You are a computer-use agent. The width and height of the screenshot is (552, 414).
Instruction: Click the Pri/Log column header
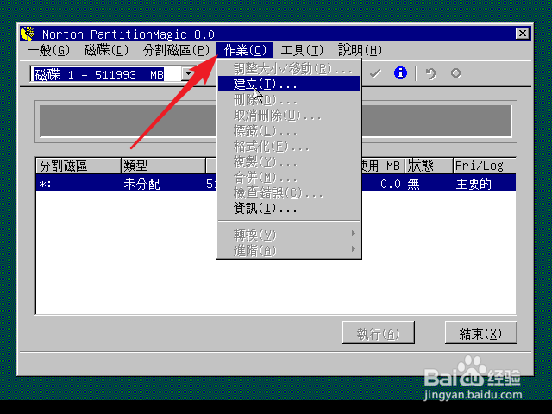tap(485, 166)
